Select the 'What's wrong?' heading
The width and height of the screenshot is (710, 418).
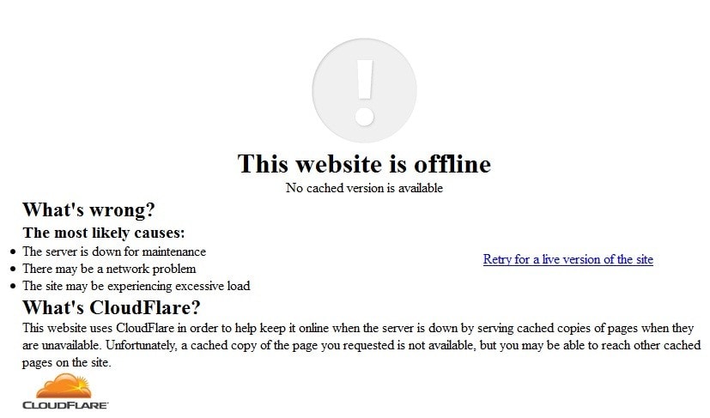(88, 209)
